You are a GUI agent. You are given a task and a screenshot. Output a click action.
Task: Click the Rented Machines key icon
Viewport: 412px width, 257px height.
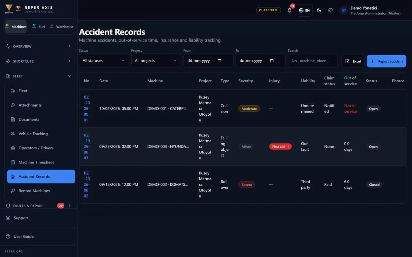[13, 191]
